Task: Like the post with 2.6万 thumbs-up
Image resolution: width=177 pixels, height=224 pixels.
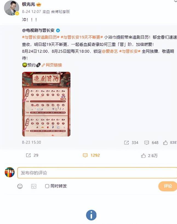Action: point(143,156)
